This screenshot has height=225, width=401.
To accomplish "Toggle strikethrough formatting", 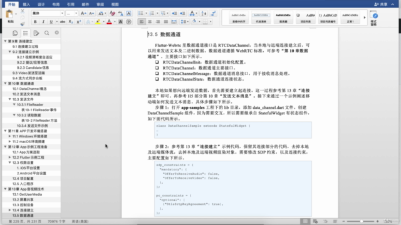I will click(63, 22).
